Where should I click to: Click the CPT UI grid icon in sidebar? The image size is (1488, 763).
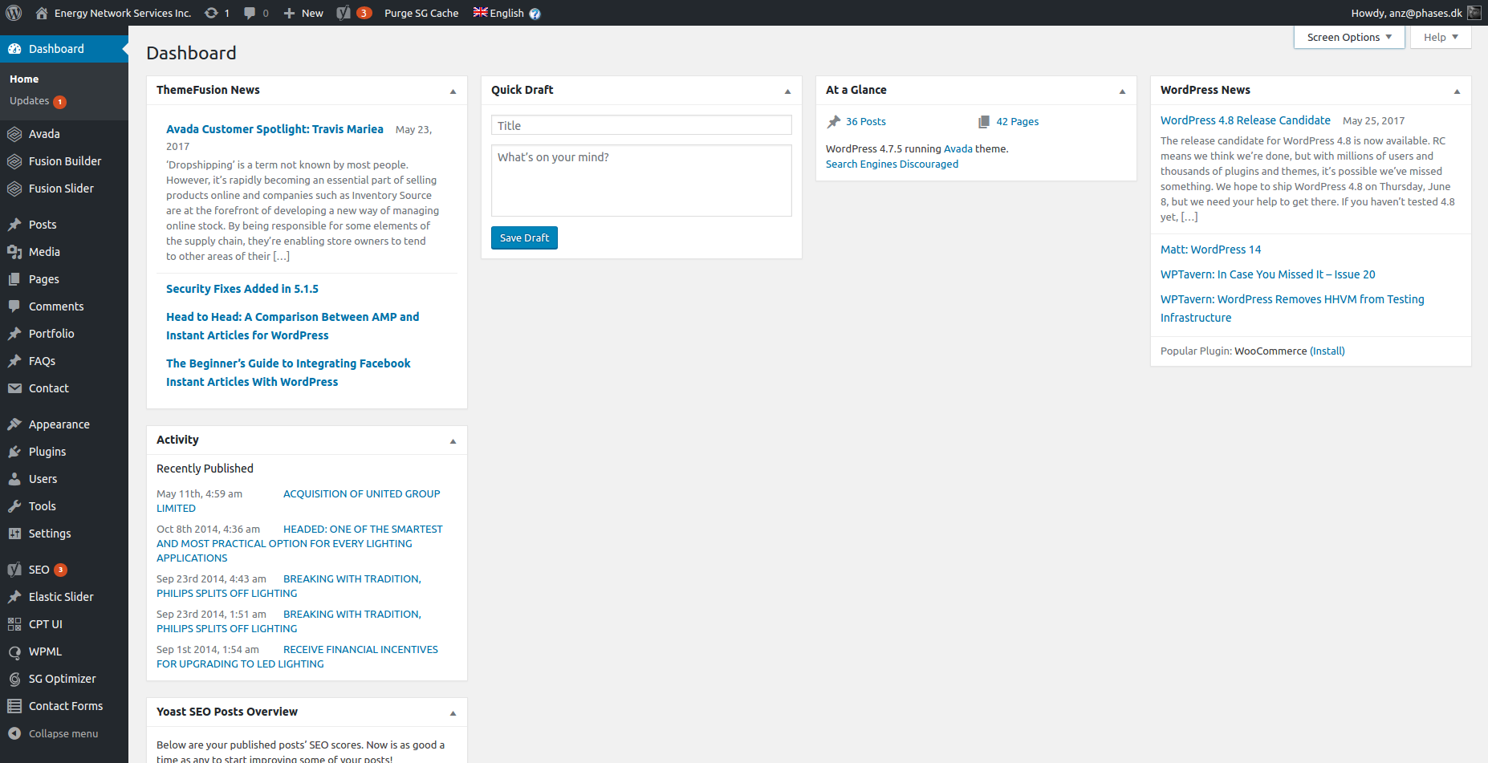coord(14,624)
